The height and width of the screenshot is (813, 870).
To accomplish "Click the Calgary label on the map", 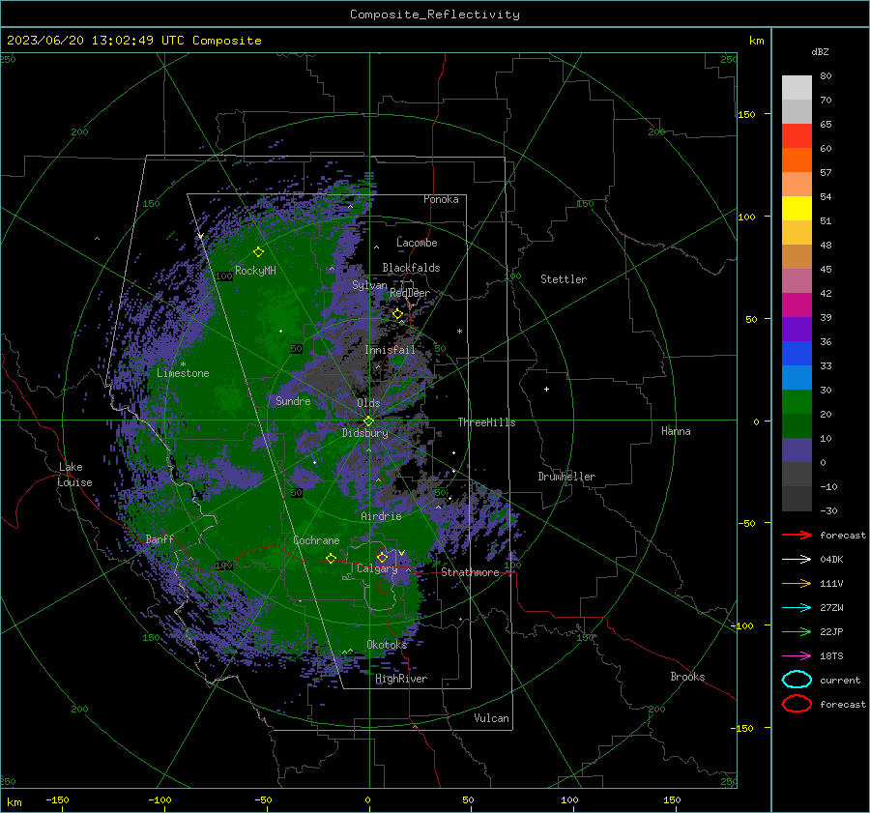I will (377, 568).
